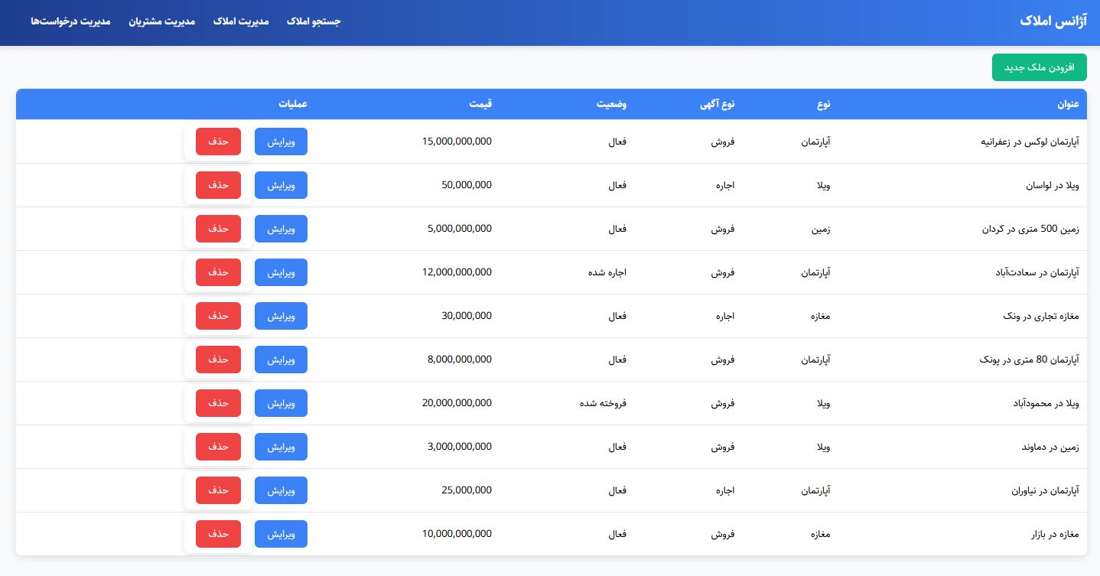Open مدیریت مشتریان page

point(161,21)
